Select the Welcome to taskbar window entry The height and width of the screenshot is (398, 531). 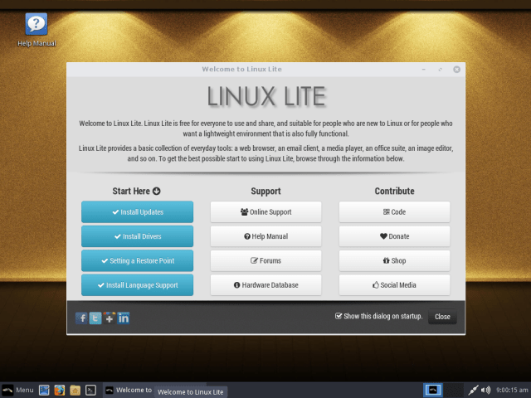point(129,390)
